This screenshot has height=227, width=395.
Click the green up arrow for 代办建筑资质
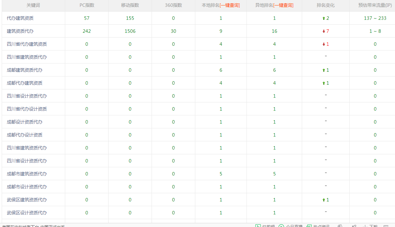point(324,18)
